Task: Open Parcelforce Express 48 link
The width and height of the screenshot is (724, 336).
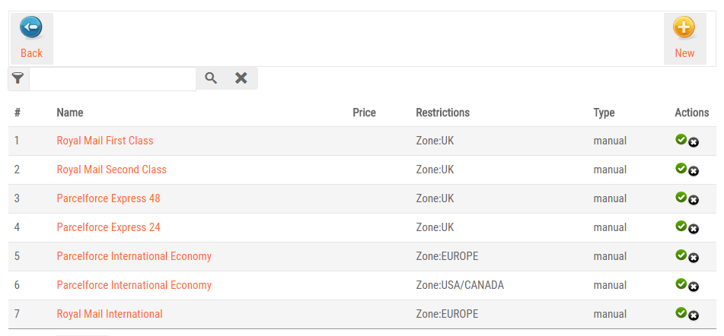Action: (108, 198)
